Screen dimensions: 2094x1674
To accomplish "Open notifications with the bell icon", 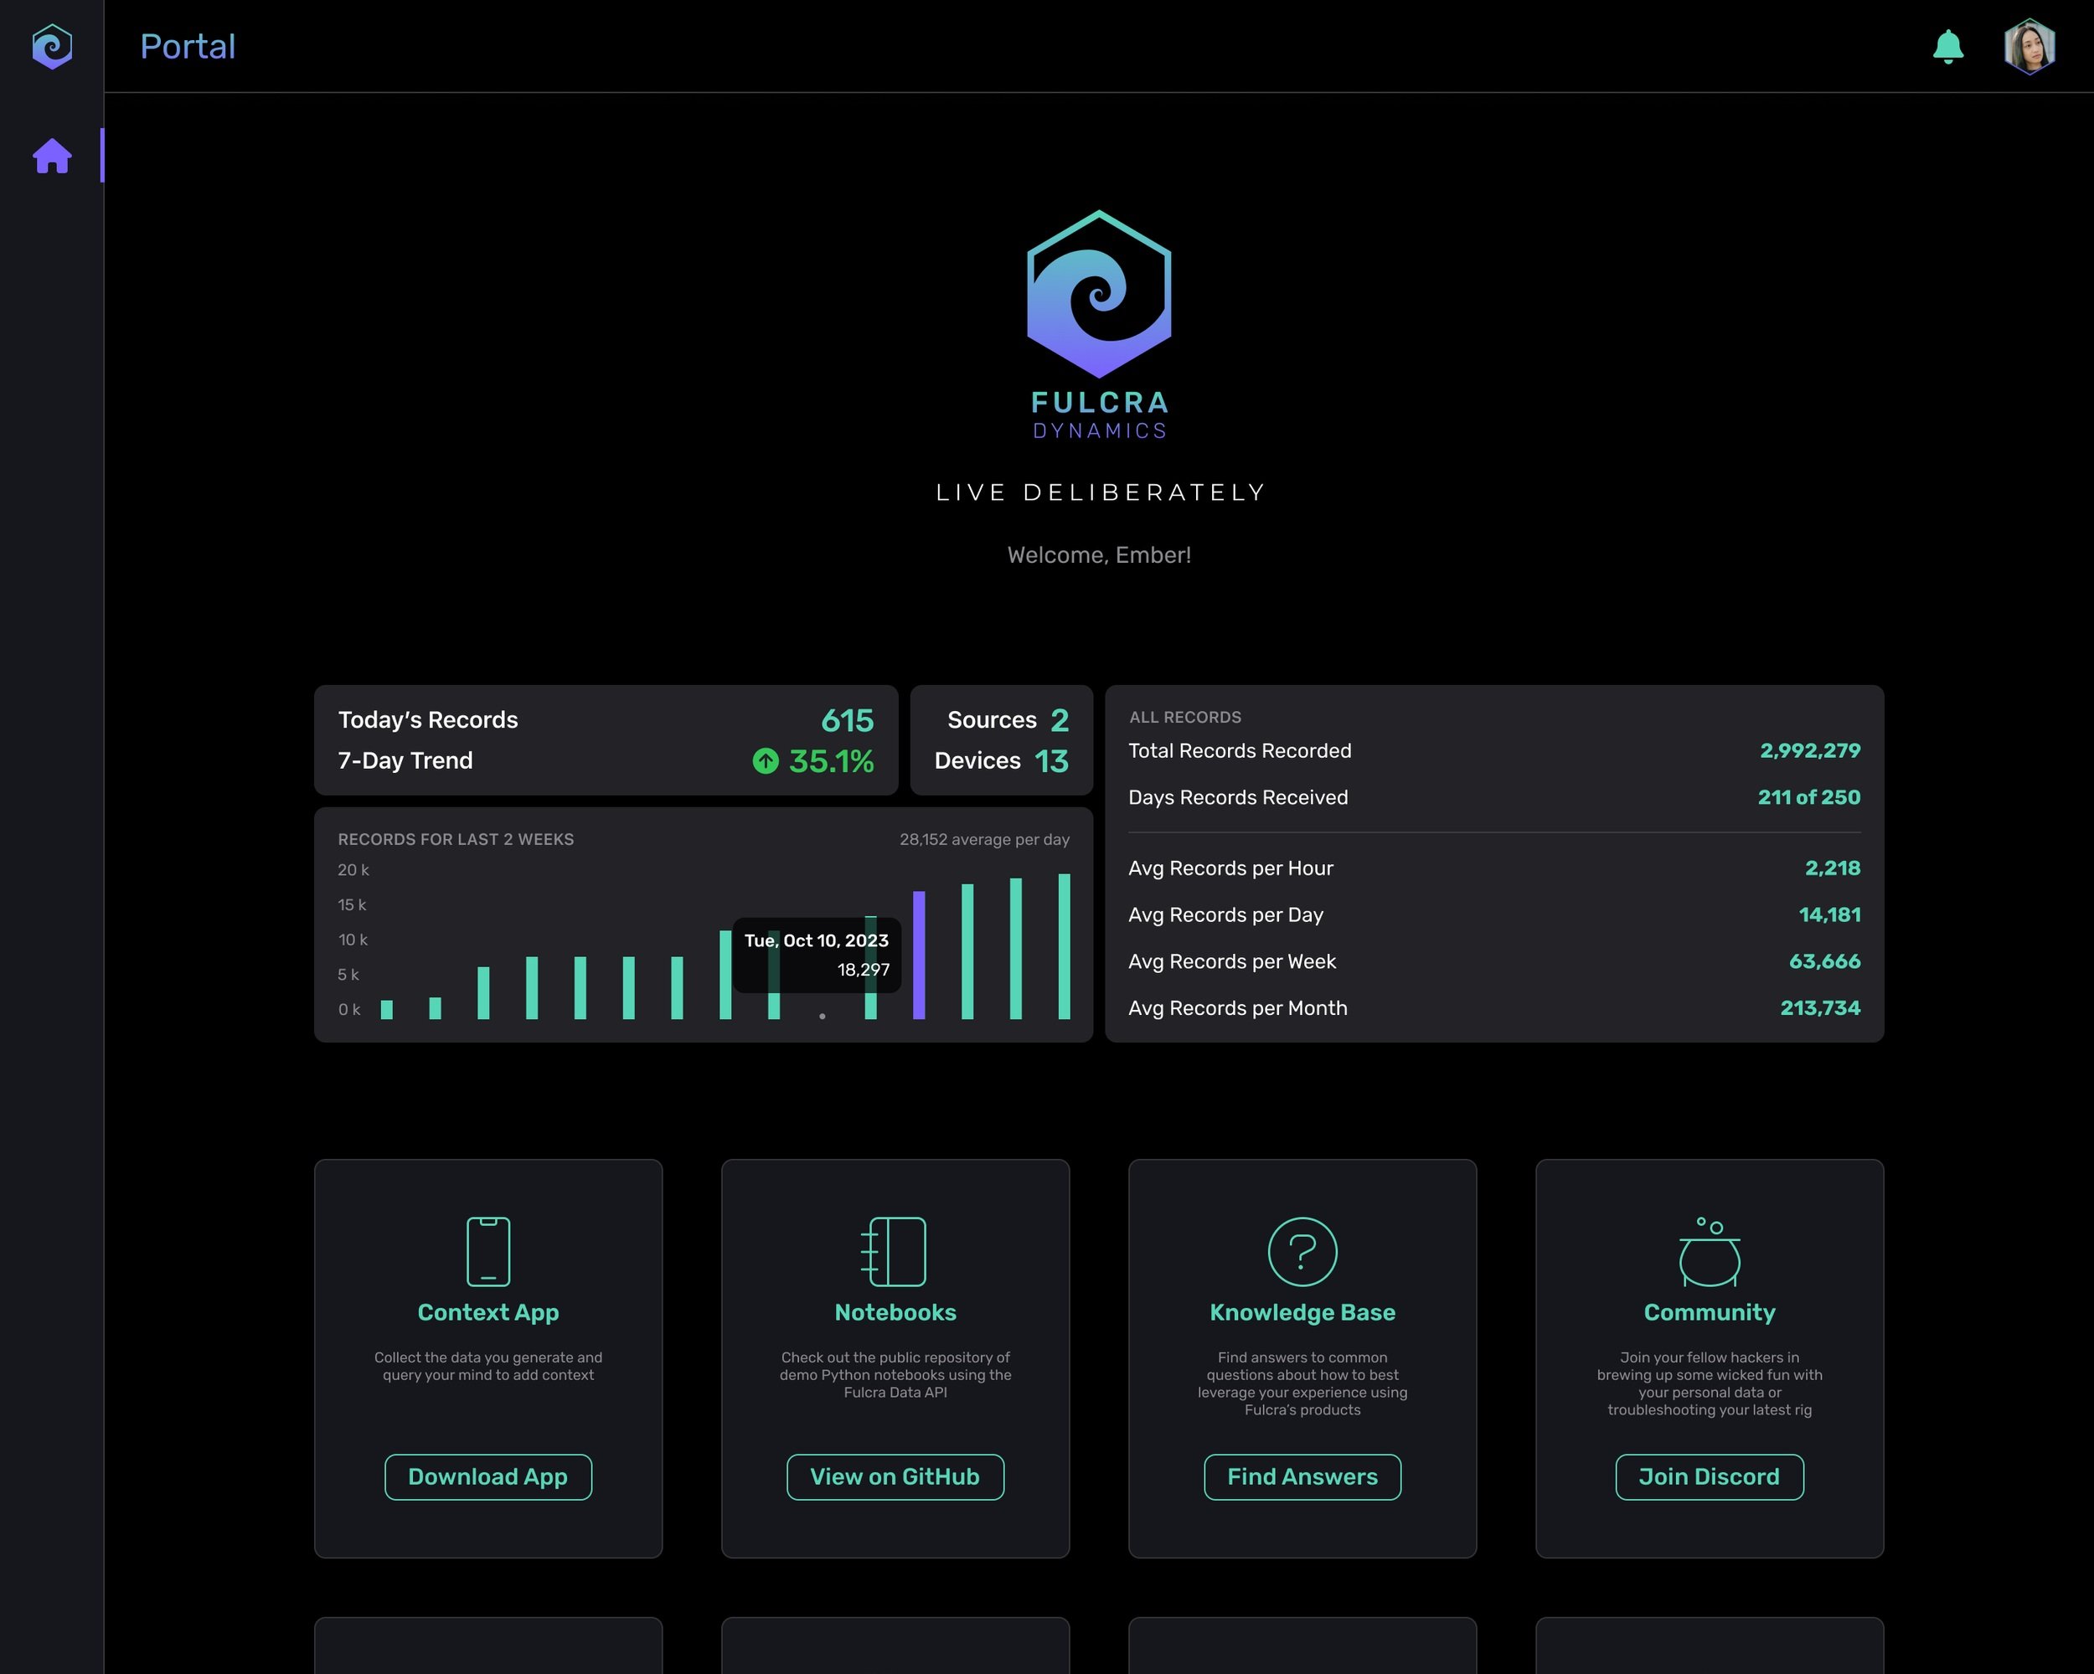I will point(1947,47).
